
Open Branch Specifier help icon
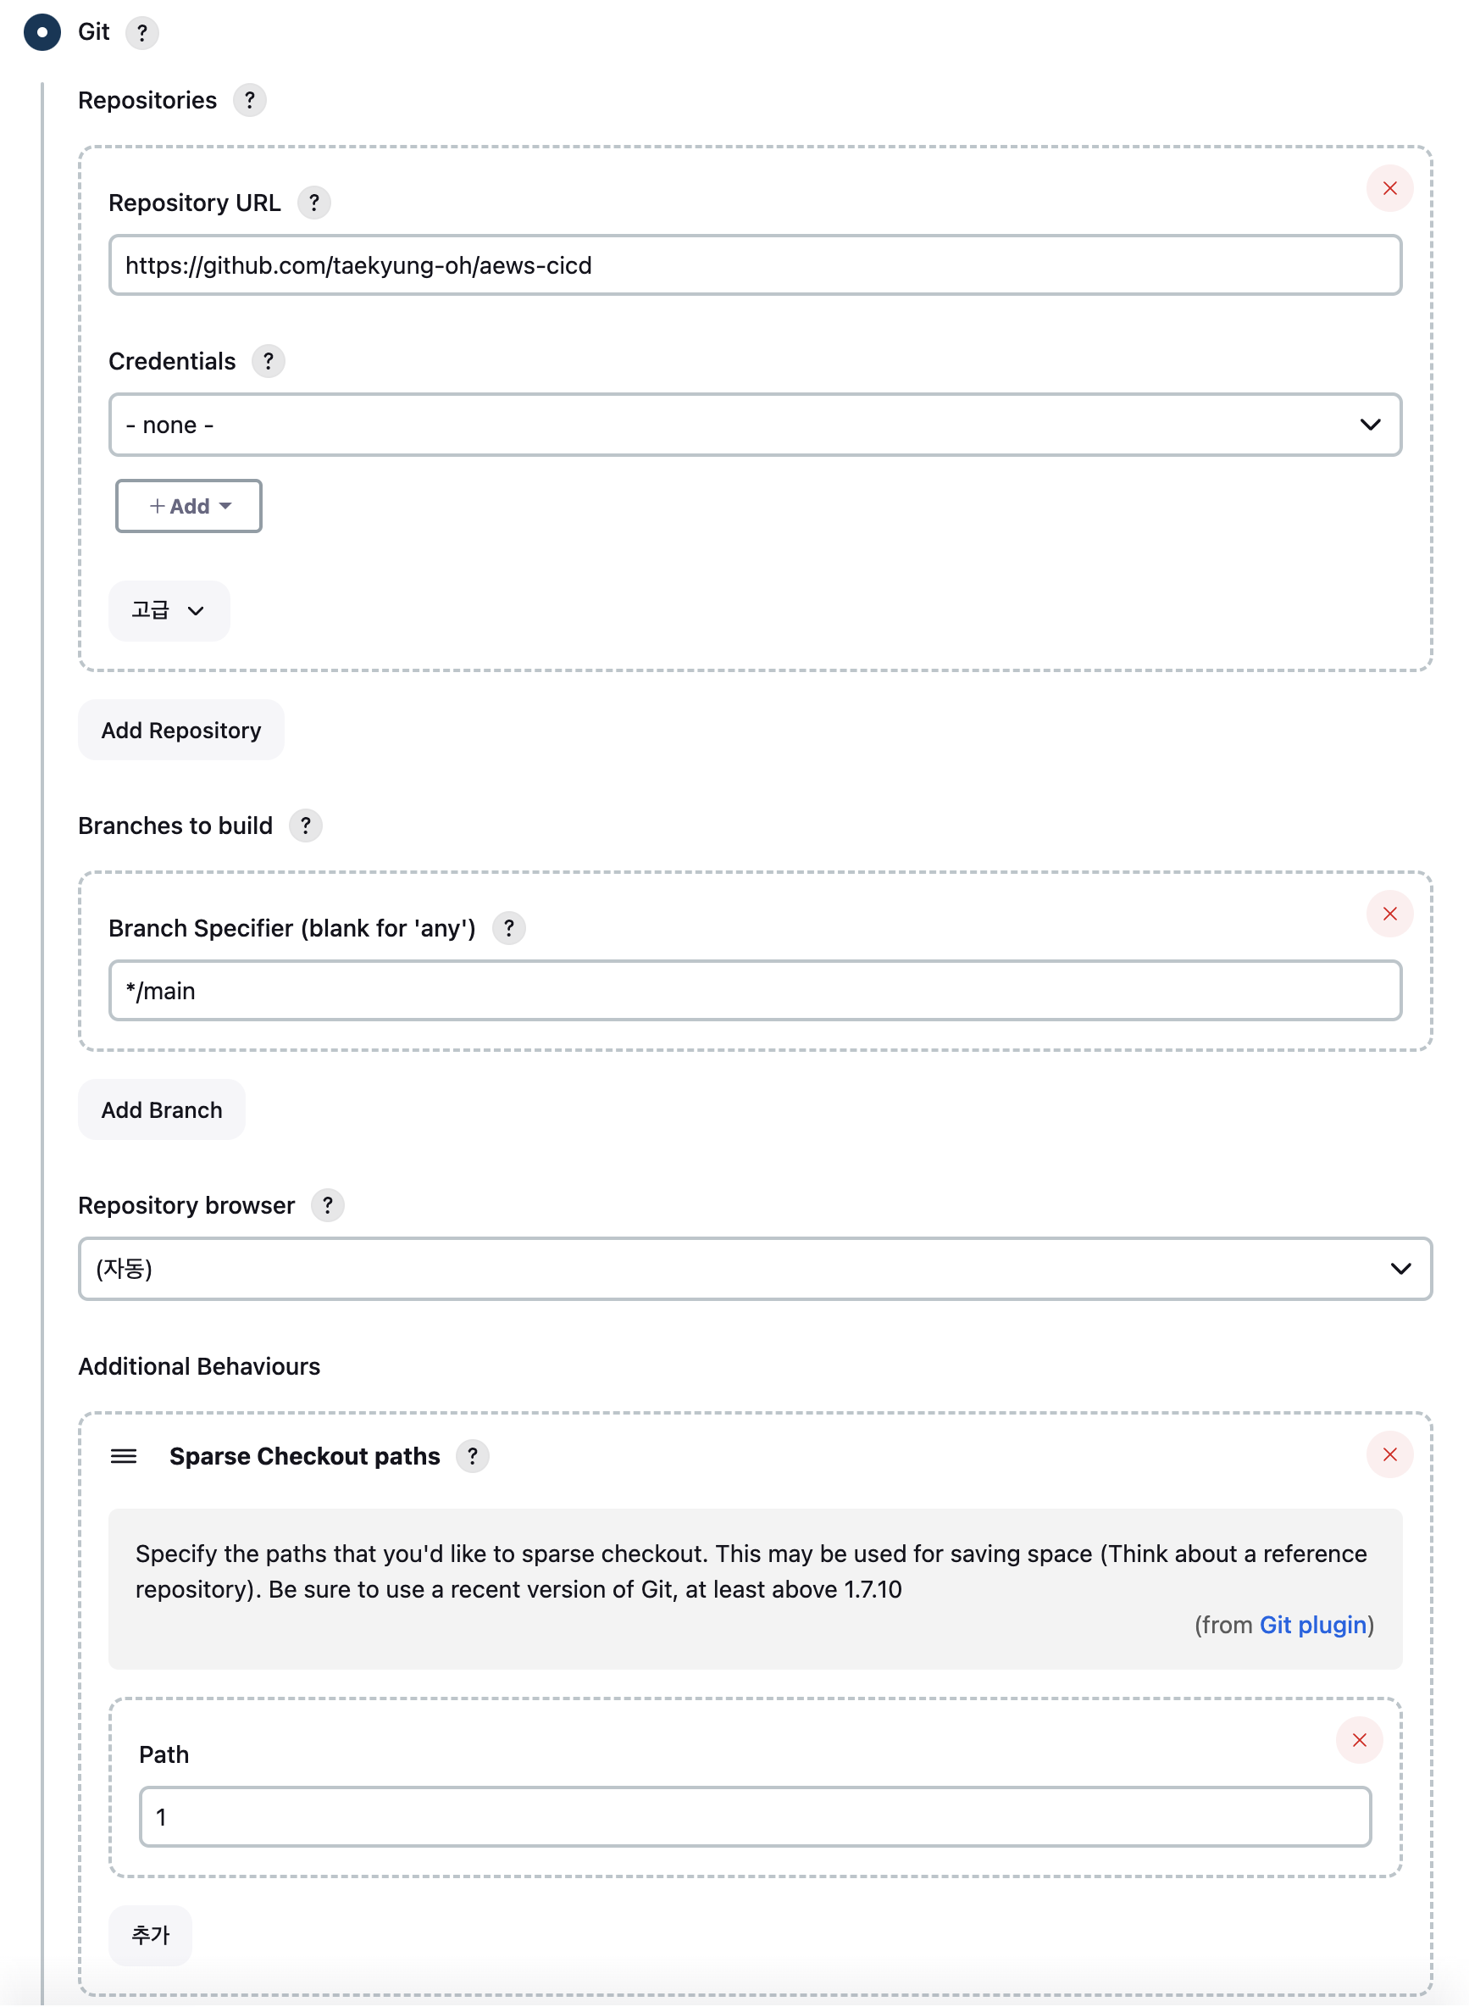(508, 928)
